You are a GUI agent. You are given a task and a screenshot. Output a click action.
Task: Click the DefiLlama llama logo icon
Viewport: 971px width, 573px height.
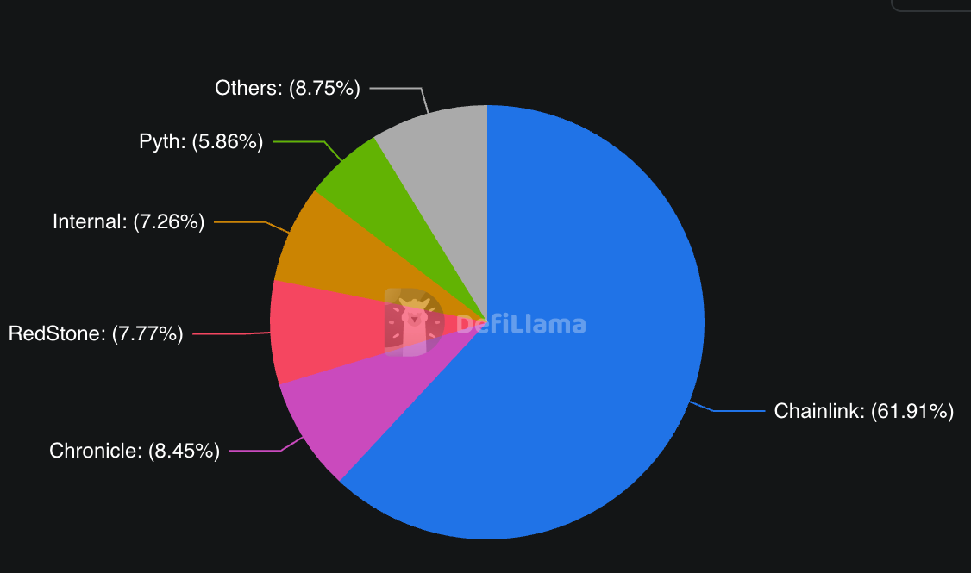(414, 321)
